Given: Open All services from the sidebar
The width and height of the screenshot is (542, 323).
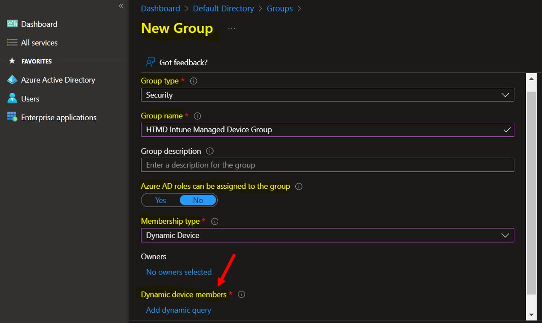Looking at the screenshot, I should [x=39, y=43].
